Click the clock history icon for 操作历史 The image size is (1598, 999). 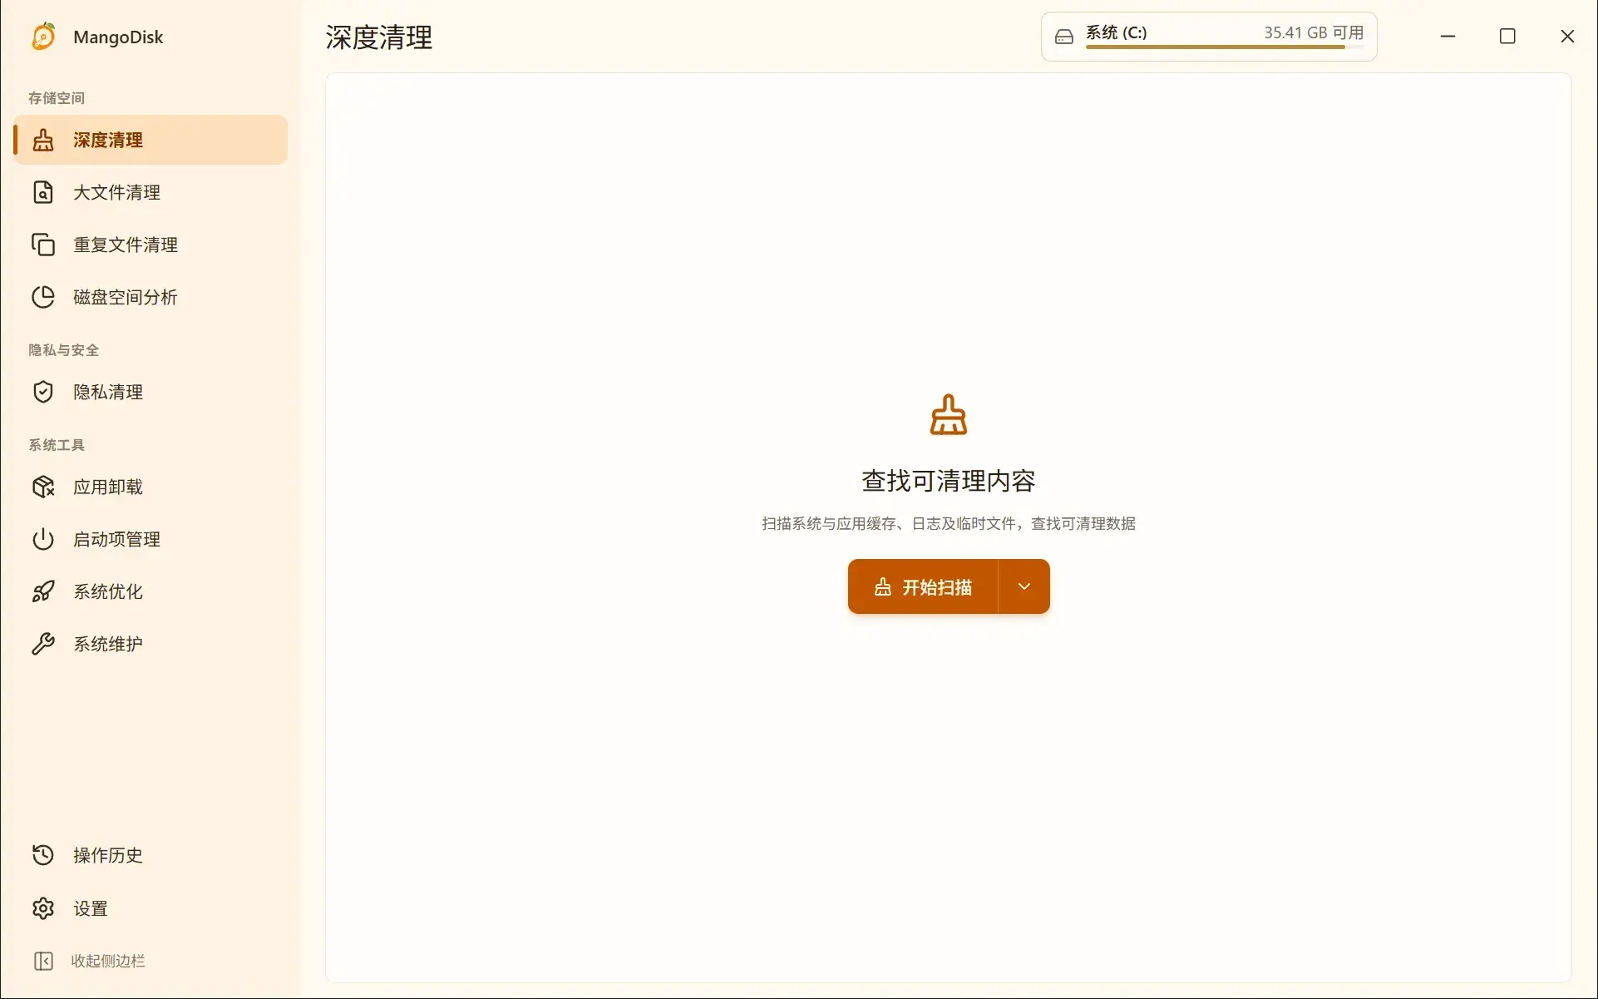(x=43, y=855)
